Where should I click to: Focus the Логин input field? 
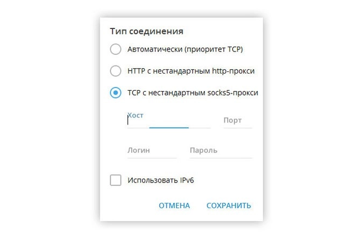tap(152, 151)
